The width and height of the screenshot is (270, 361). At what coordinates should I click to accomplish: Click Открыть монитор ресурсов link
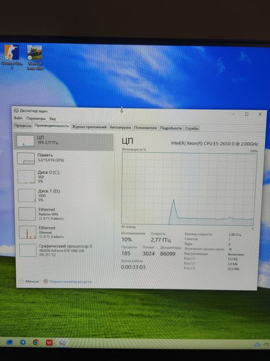tap(70, 282)
